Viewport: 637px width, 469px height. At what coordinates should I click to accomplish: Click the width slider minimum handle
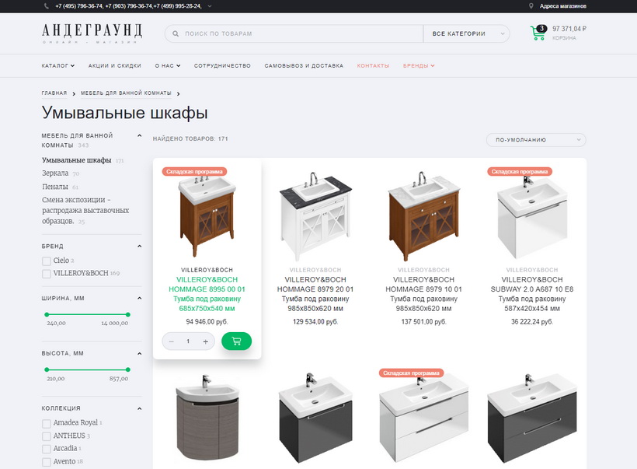click(47, 314)
